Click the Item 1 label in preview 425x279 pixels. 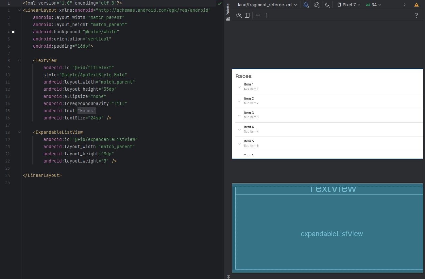(x=249, y=85)
